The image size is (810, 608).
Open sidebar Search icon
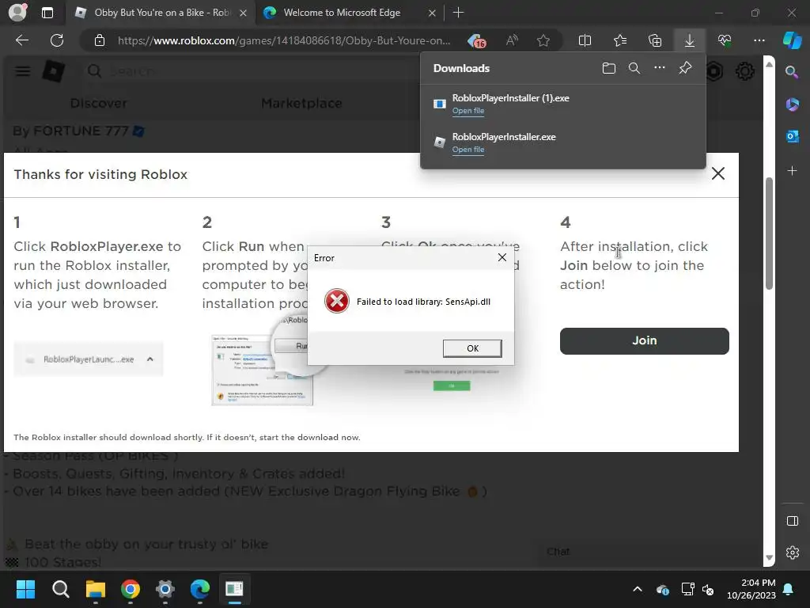click(792, 72)
